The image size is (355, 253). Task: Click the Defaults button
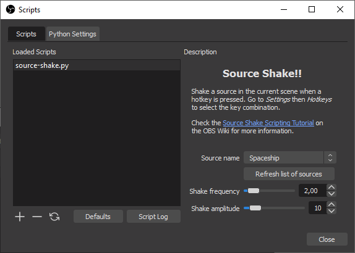point(98,217)
